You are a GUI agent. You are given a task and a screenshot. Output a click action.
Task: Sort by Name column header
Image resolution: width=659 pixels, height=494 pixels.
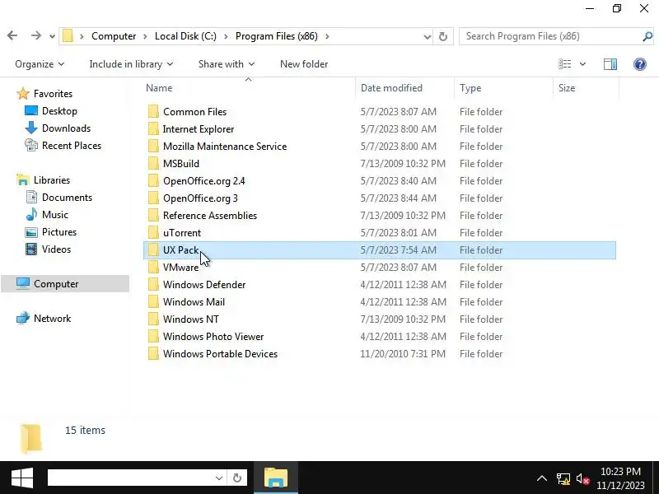tap(159, 88)
